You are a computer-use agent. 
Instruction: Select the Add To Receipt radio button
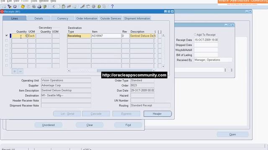195,35
